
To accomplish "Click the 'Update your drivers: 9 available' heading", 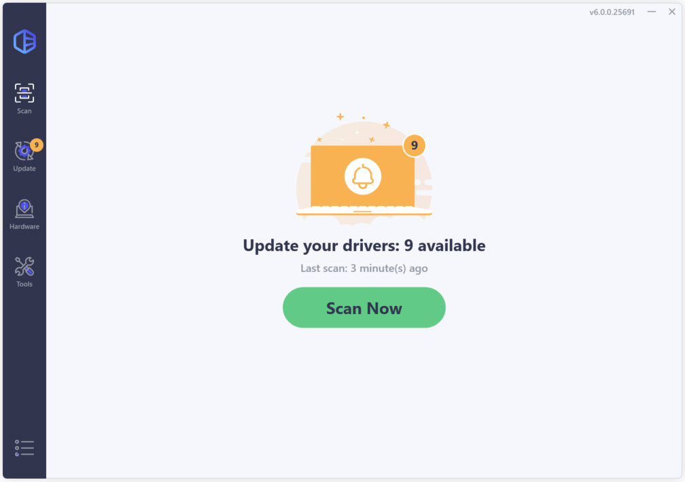I will pyautogui.click(x=364, y=245).
